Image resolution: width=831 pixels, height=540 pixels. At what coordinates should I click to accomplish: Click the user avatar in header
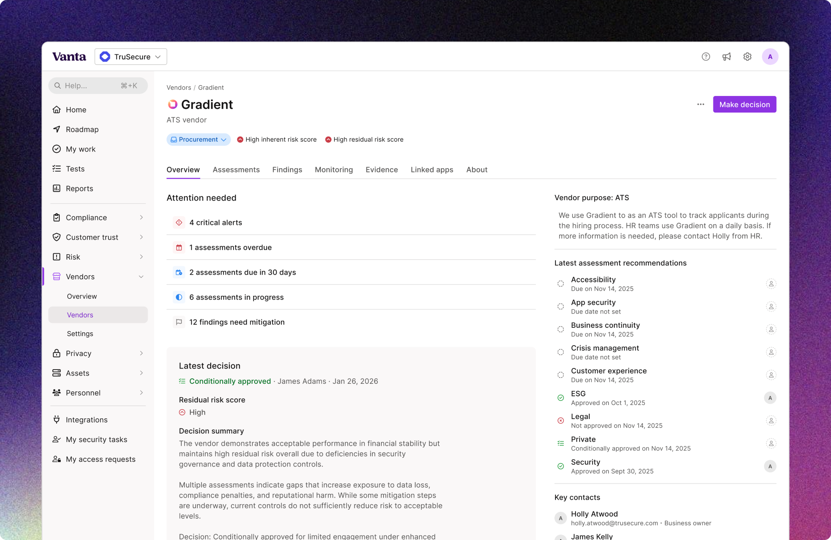click(x=770, y=57)
